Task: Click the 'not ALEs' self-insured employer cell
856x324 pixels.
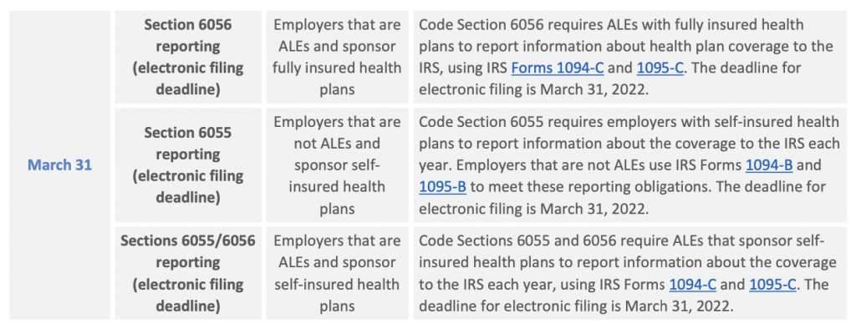Action: [x=337, y=165]
